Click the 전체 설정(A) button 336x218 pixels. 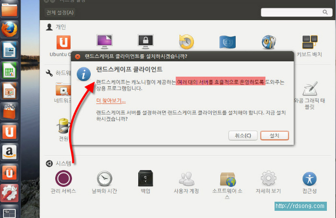click(x=60, y=12)
